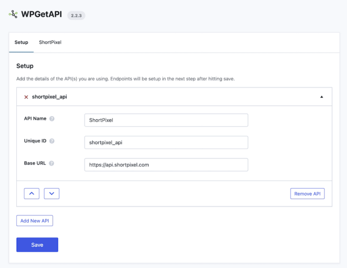Click the 2.2.3 version badge
Screen dimensions: 347x268
pos(76,15)
